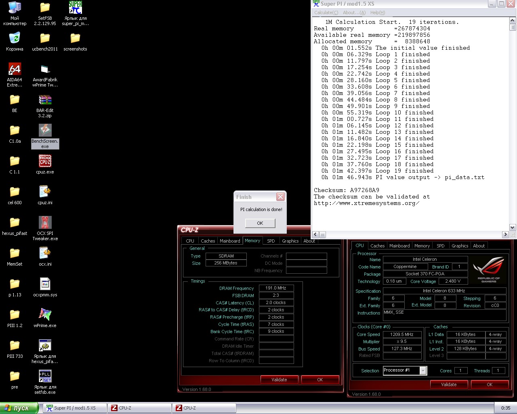
Task: Open the ocxpmm.sys file
Action: pos(45,287)
